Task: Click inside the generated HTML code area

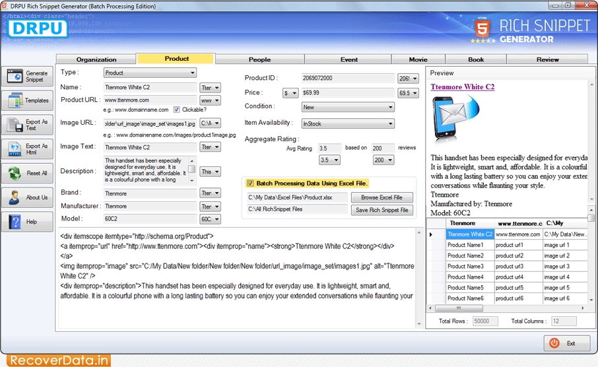Action: click(236, 278)
